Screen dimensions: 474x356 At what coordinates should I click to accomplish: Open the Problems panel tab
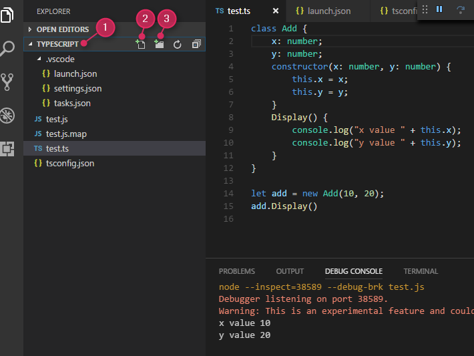(237, 271)
